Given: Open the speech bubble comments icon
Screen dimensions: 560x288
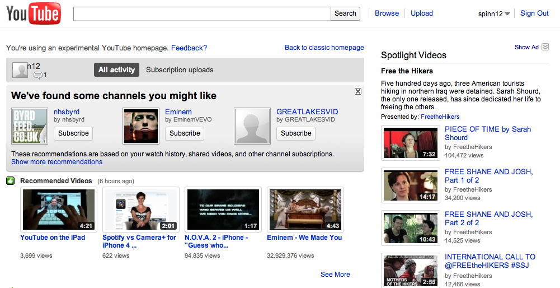Looking at the screenshot, I should 38,75.
